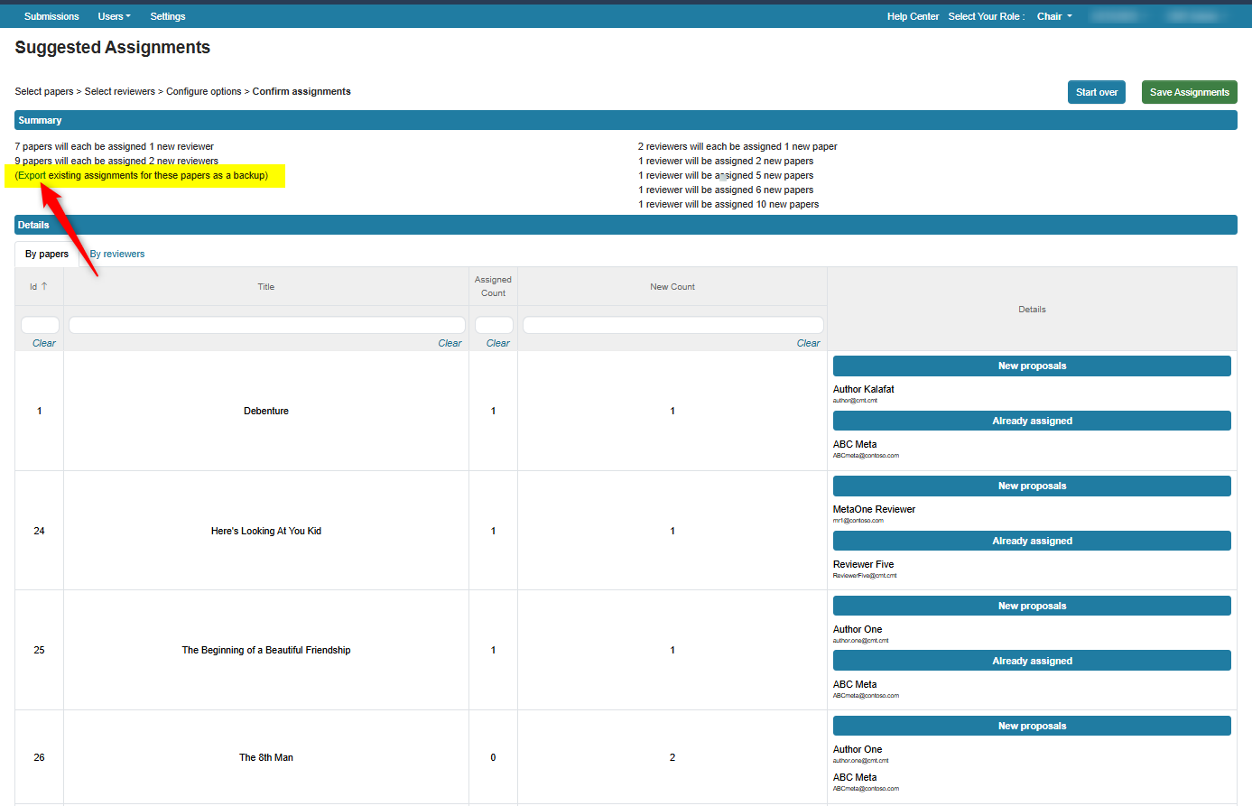The height and width of the screenshot is (806, 1252).
Task: Open the Chair role selector dropdown
Action: click(x=1053, y=15)
